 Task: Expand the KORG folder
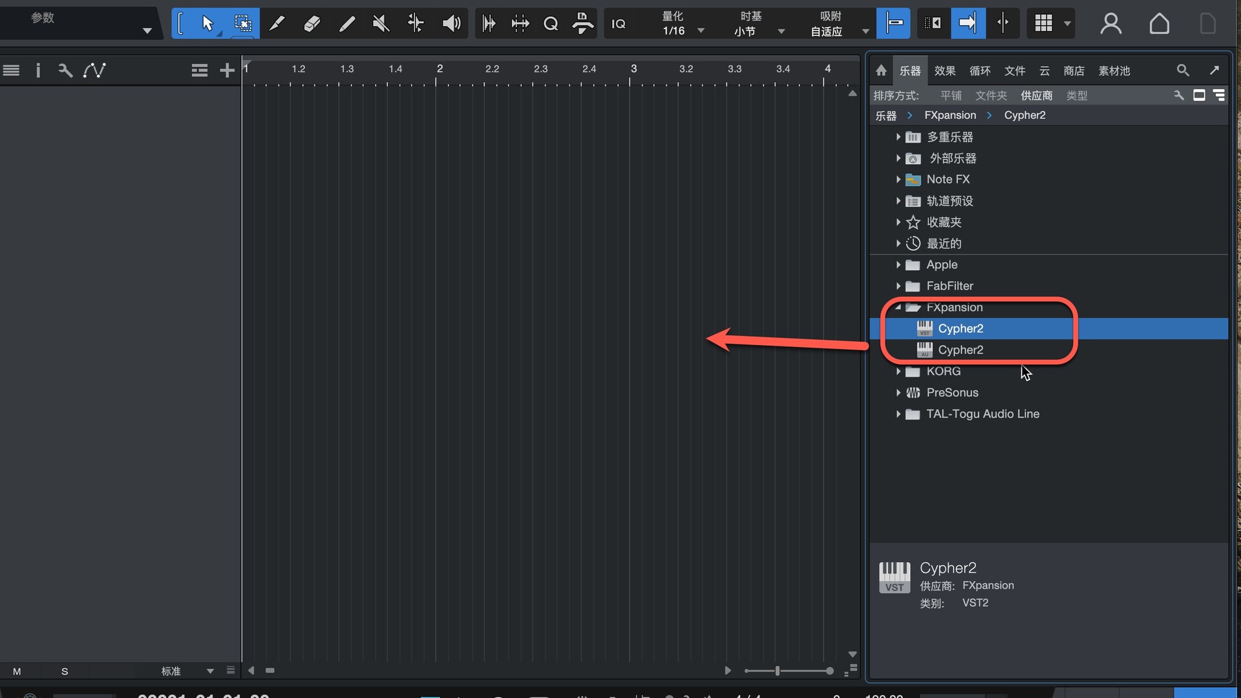[x=898, y=372]
